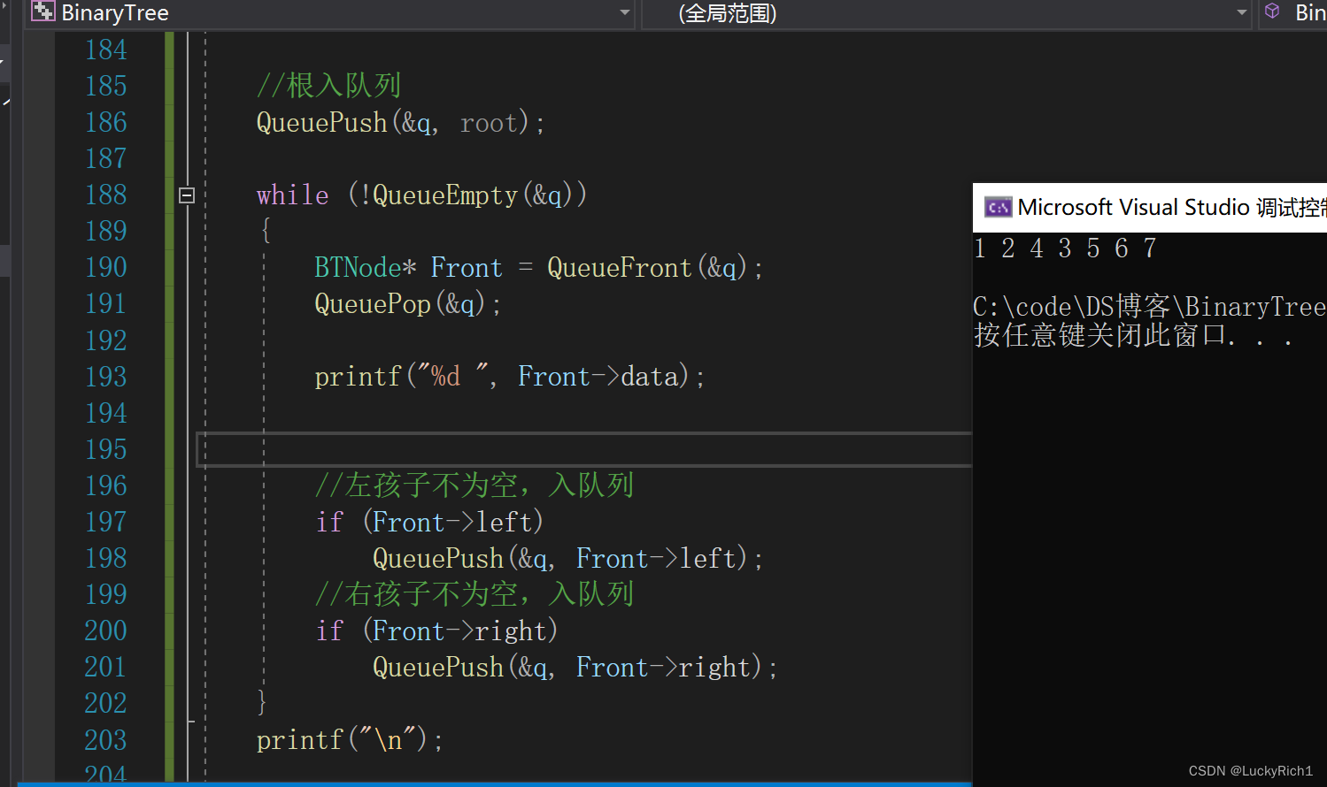Click printf("\n") statement on line 203

[350, 739]
